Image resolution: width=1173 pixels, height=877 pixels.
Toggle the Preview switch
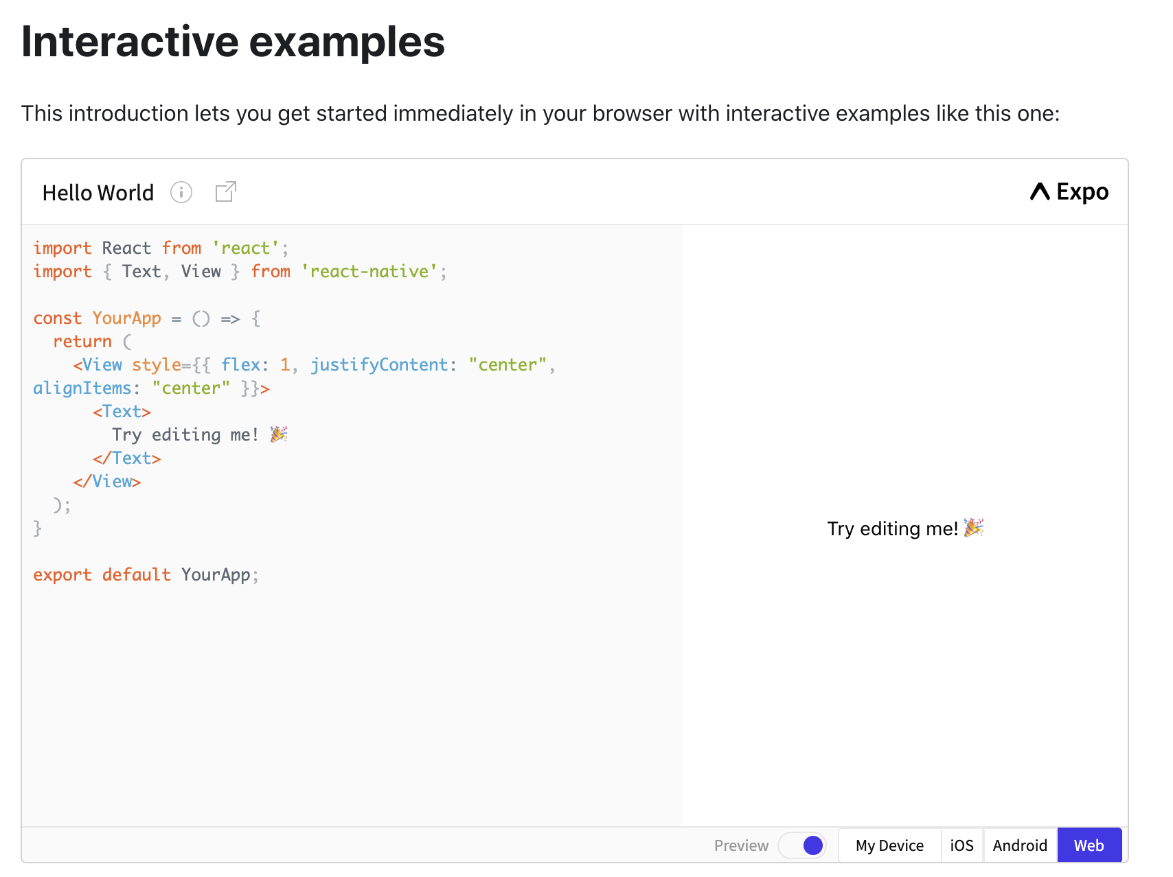pos(802,845)
